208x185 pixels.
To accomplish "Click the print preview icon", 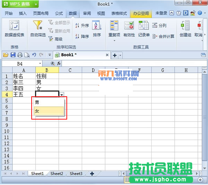I will 27,55.
